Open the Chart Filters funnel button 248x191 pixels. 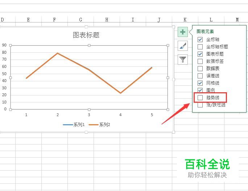(x=183, y=60)
